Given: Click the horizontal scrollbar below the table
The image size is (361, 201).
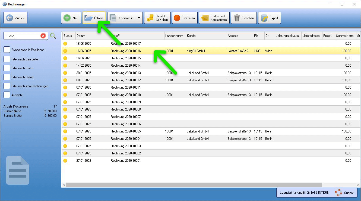Looking at the screenshot, I should coord(194,185).
